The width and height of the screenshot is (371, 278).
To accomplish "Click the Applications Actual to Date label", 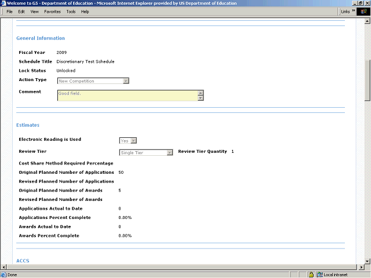I will pos(50,209).
